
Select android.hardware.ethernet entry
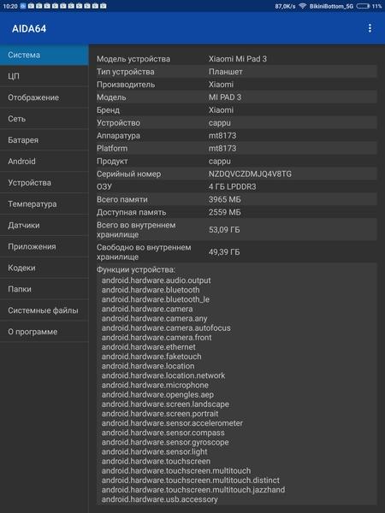point(148,347)
